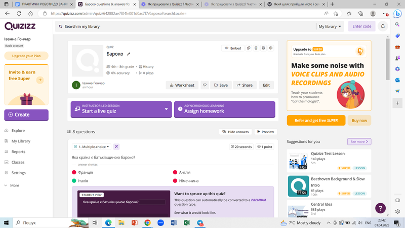The height and width of the screenshot is (228, 405).
Task: Open new browser tab
Action: coord(332,4)
